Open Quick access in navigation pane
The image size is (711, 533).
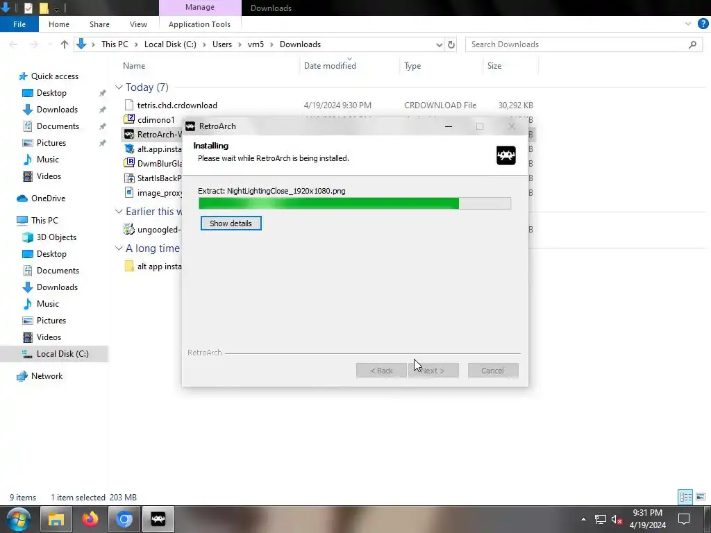pyautogui.click(x=54, y=76)
